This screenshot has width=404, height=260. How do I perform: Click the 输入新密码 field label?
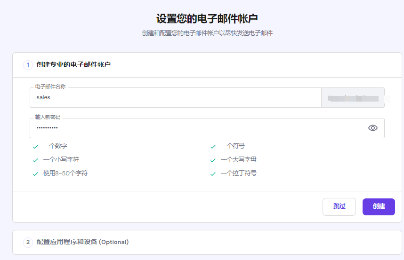click(48, 118)
